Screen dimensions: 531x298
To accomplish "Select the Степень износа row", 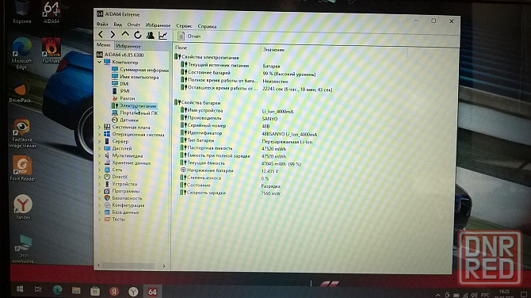I will tap(224, 178).
